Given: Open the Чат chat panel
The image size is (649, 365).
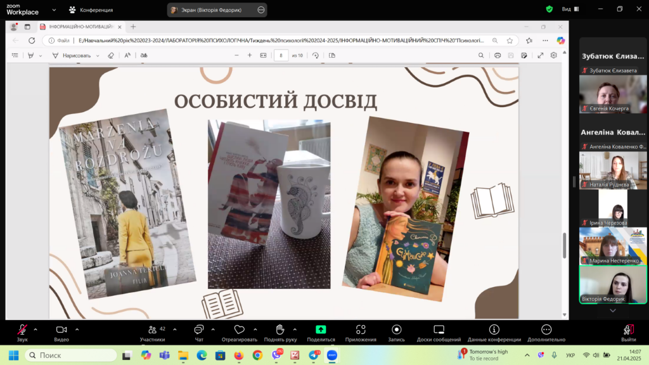Looking at the screenshot, I should click(x=199, y=333).
